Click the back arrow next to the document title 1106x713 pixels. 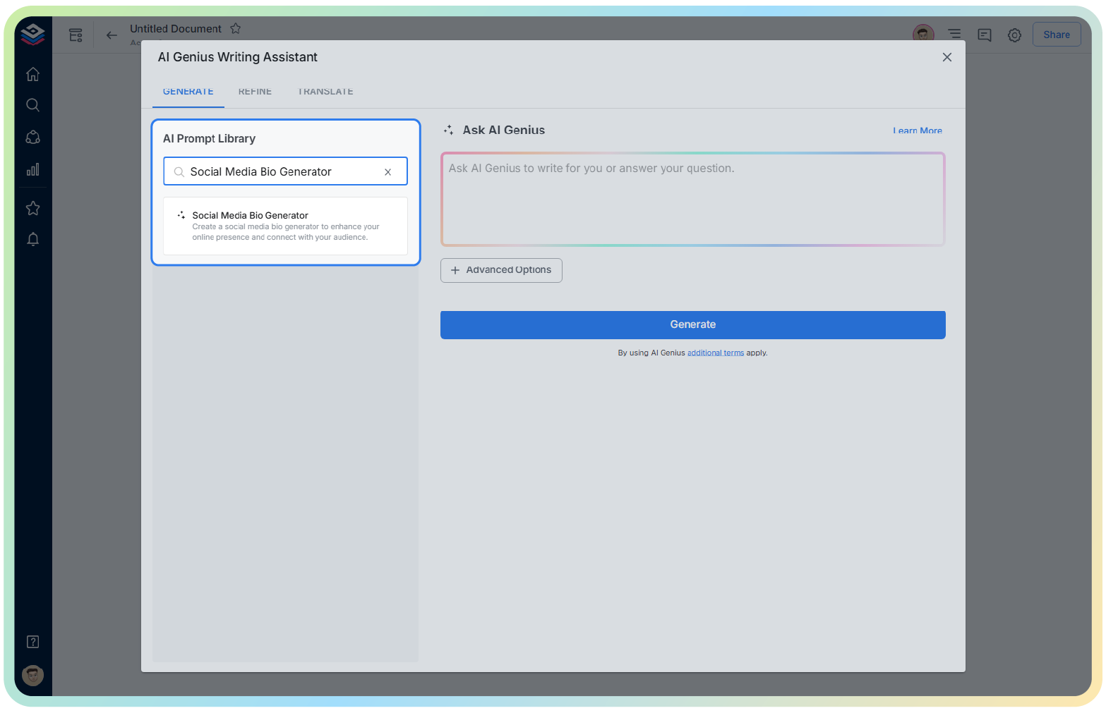point(112,35)
